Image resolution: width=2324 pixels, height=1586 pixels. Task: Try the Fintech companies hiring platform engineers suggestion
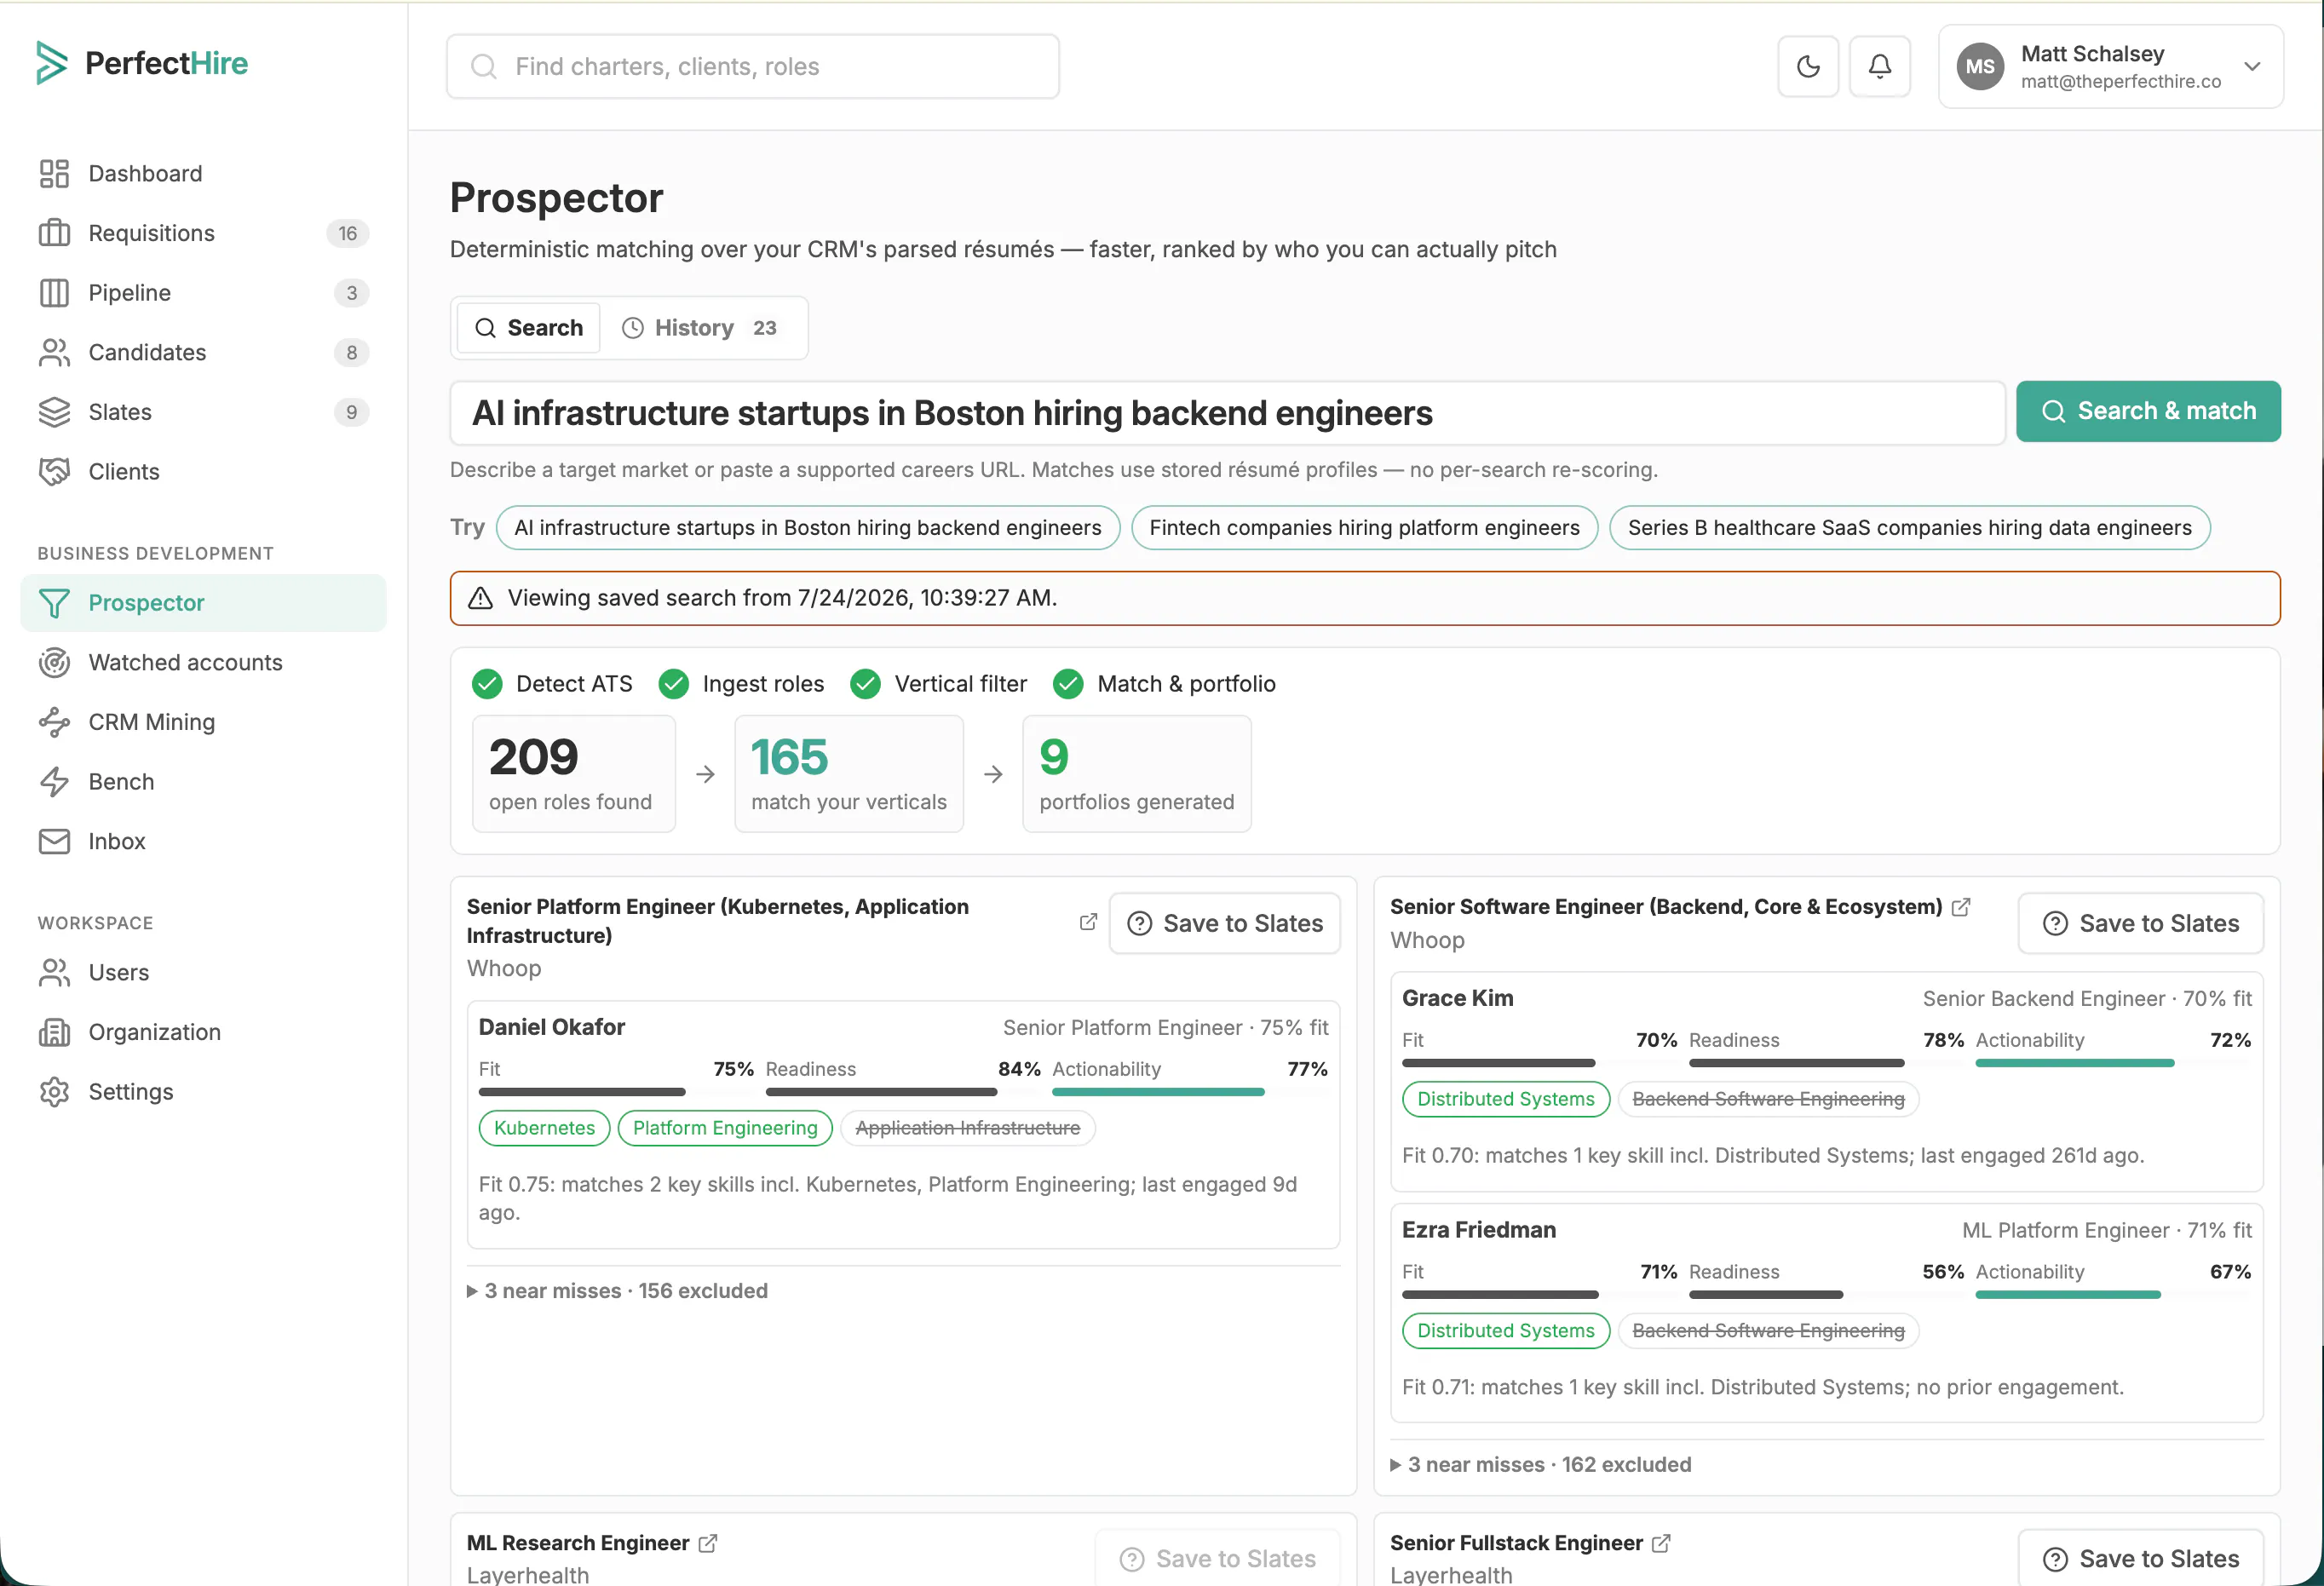click(1364, 528)
